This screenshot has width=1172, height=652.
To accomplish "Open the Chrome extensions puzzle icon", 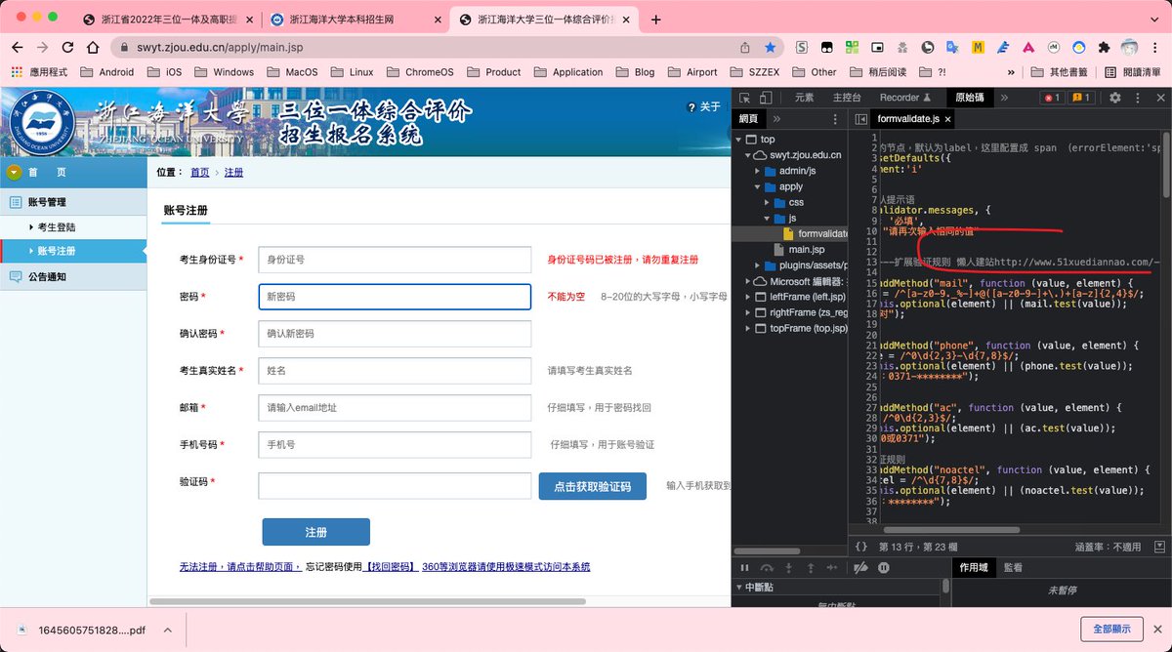I will 1105,47.
